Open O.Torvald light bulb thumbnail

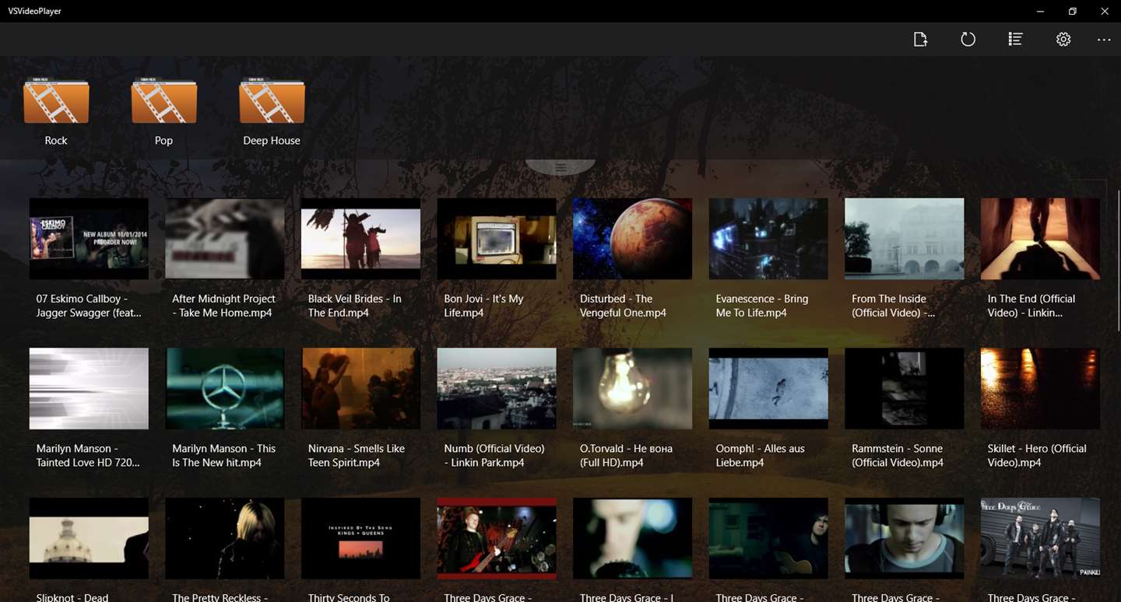(x=632, y=389)
